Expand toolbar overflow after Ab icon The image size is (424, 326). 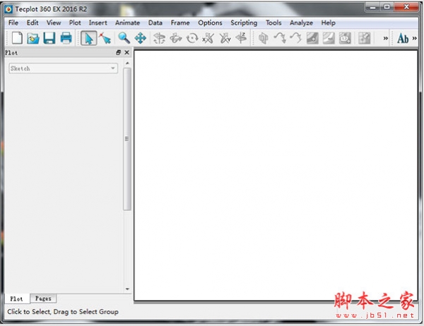[x=415, y=38]
